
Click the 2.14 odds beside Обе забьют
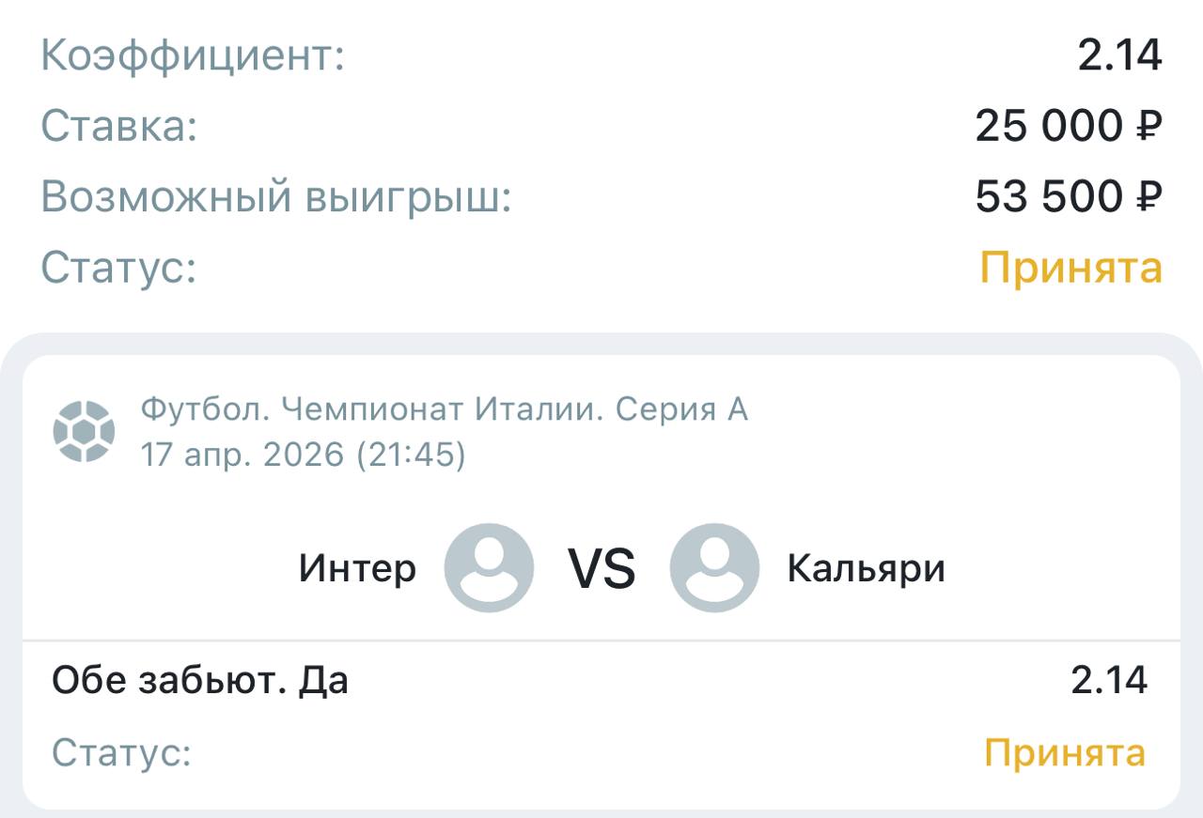pos(1109,679)
